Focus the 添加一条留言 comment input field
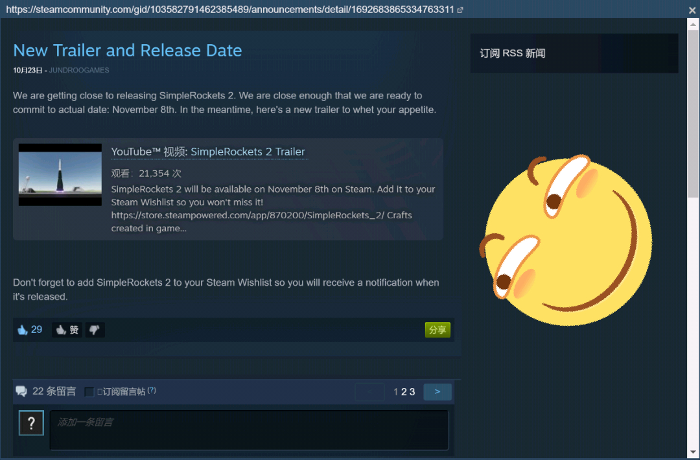The image size is (700, 460). (x=249, y=430)
